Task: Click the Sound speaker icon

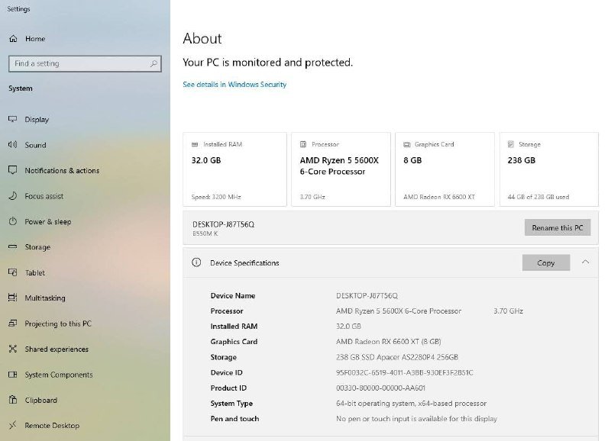Action: (13, 145)
